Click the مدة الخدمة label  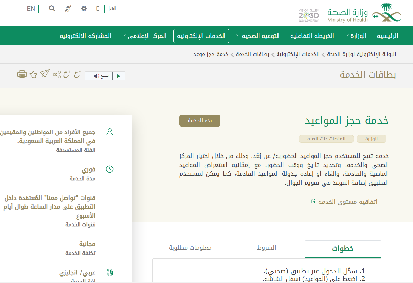coord(82,179)
